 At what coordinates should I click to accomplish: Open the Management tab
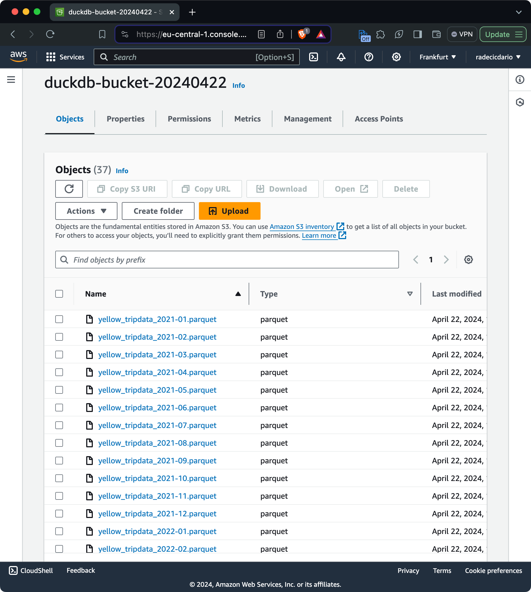[x=307, y=119]
